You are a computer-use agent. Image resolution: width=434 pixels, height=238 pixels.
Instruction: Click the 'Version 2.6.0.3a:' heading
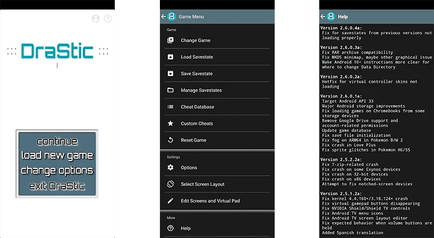[341, 47]
